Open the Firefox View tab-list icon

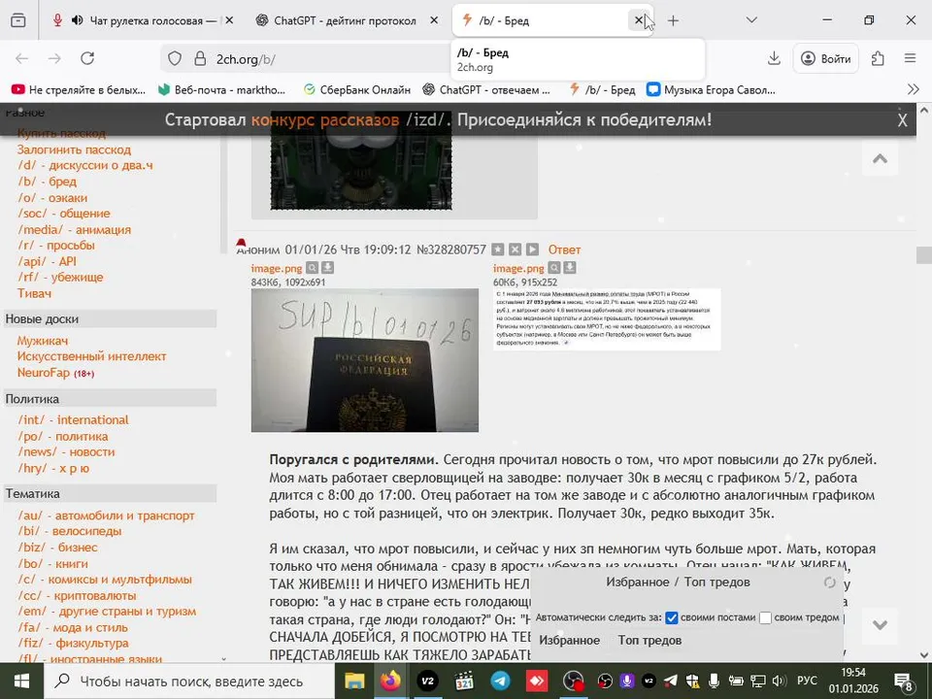tap(18, 20)
